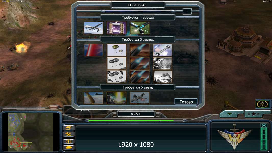Select the bomb drop five-star power icon
The height and width of the screenshot is (153, 272).
93,98
